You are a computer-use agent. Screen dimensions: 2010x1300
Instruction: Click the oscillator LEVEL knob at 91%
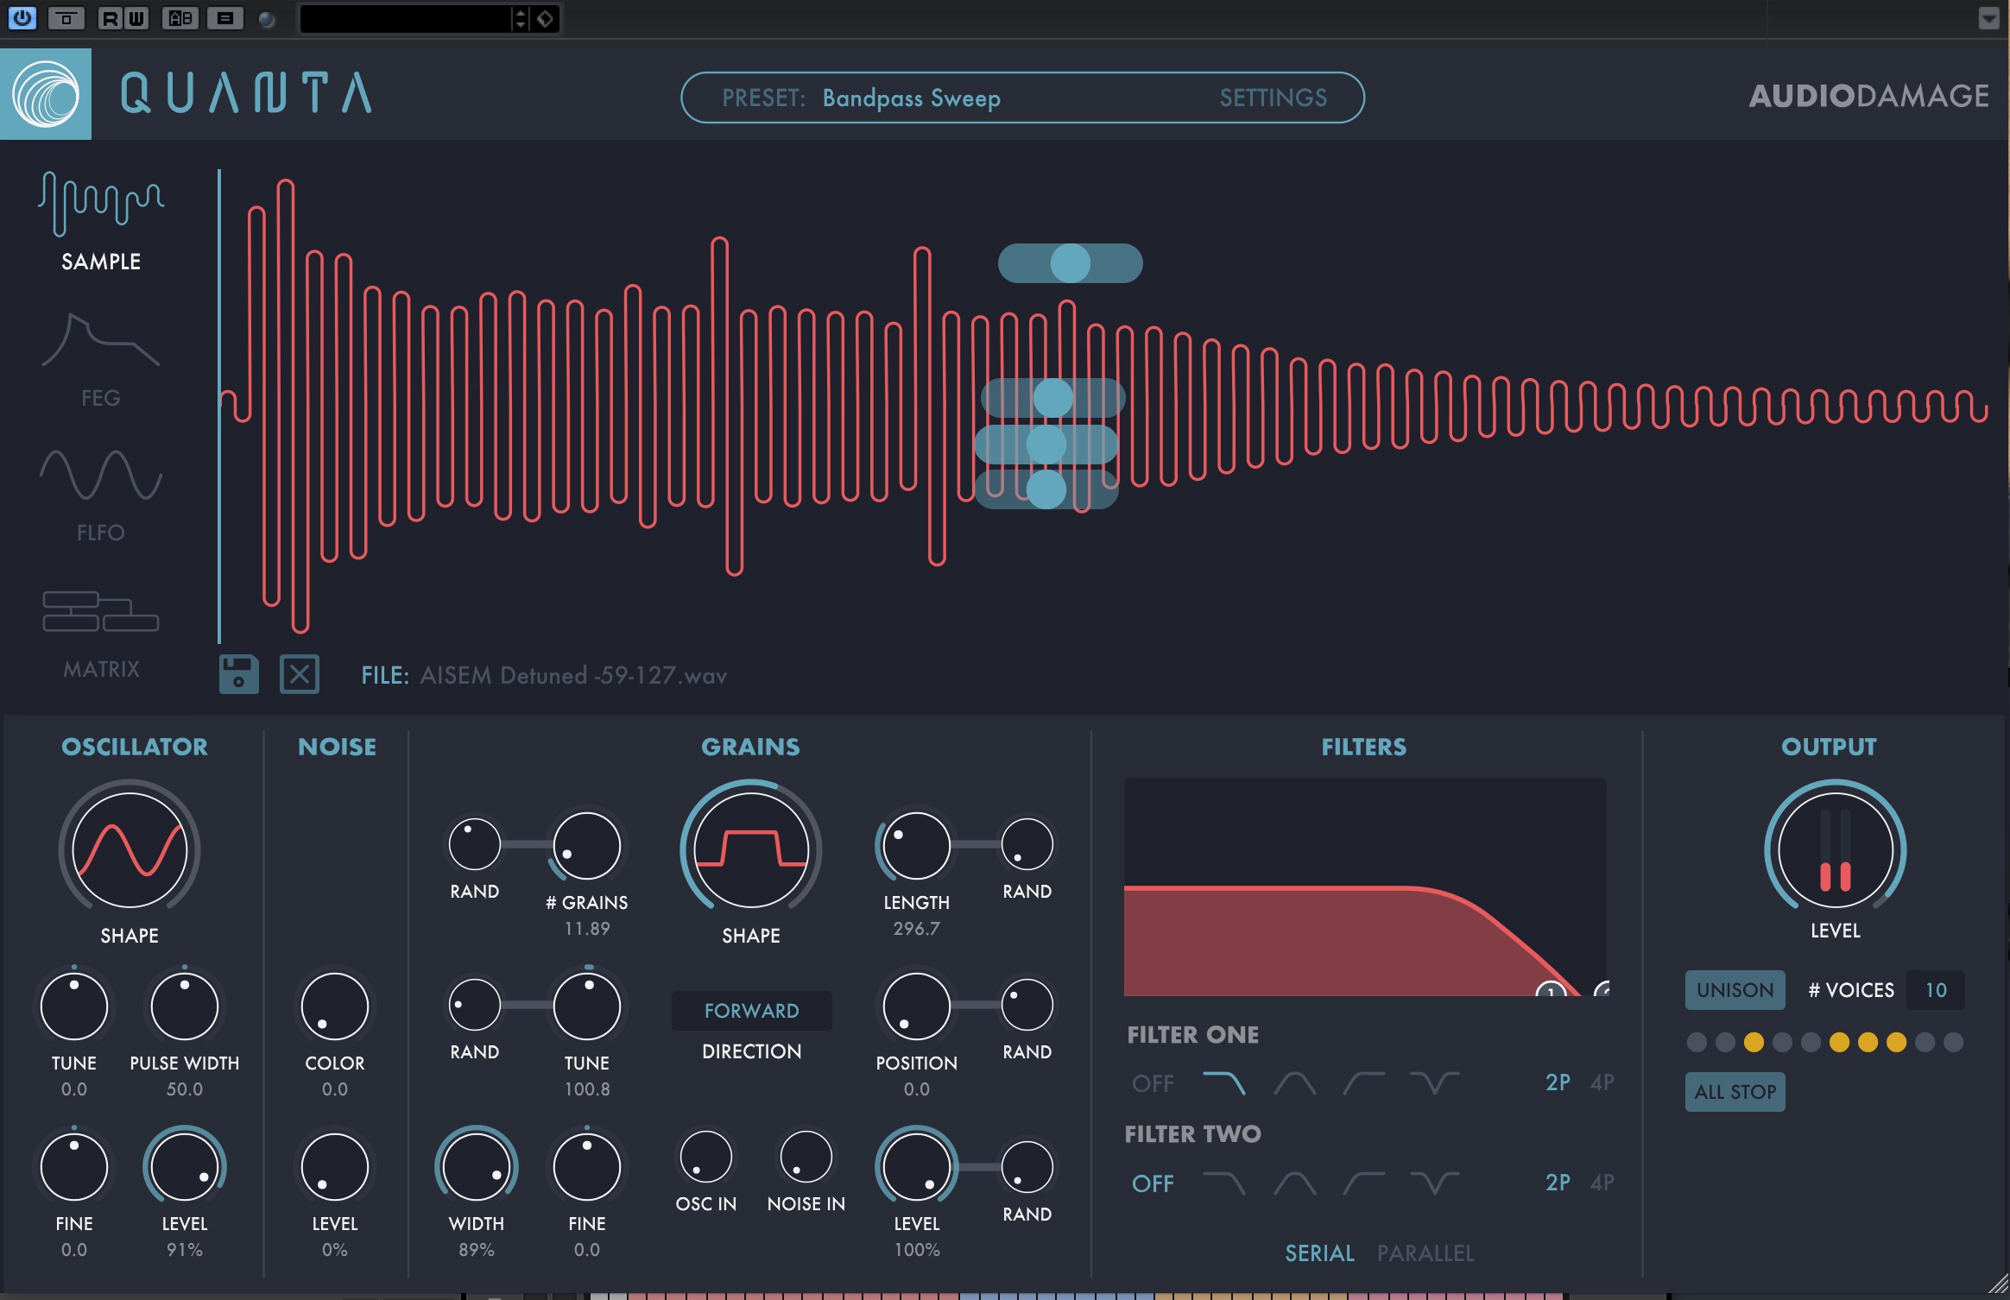tap(185, 1167)
